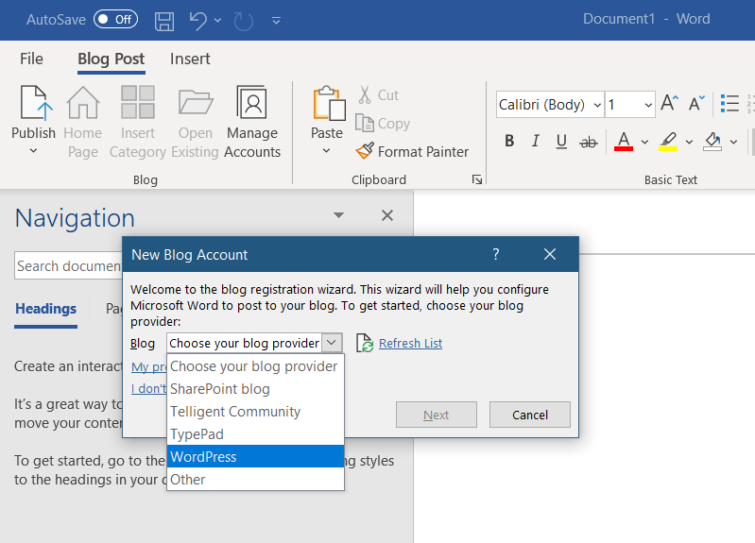Viewport: 755px width, 543px height.
Task: Toggle Underline formatting
Action: point(561,141)
